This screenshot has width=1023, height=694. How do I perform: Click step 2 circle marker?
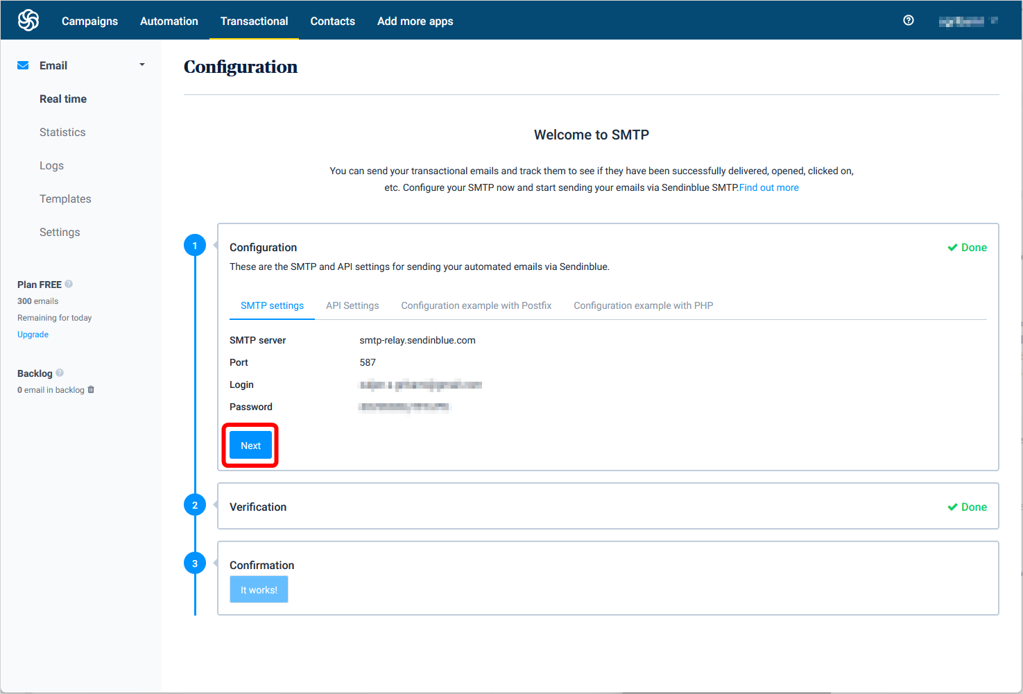tap(195, 505)
